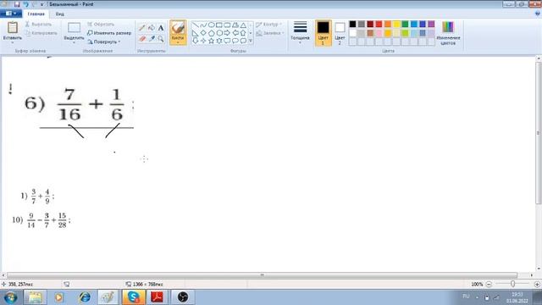Open the Rotate (Повернуть) dropdown
The image size is (542, 305).
[103, 42]
